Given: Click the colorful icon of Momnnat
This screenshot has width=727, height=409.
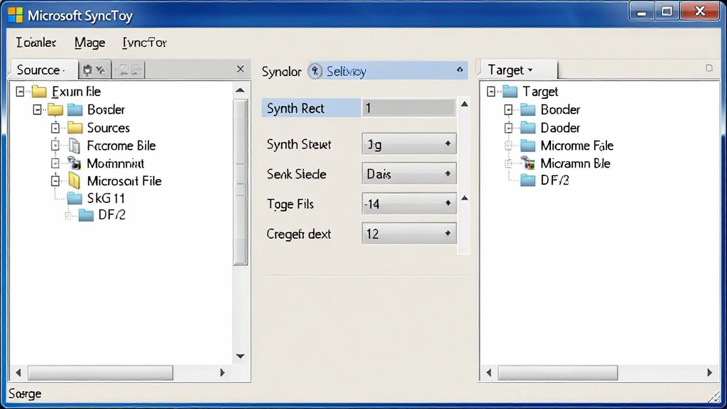Looking at the screenshot, I should [74, 163].
